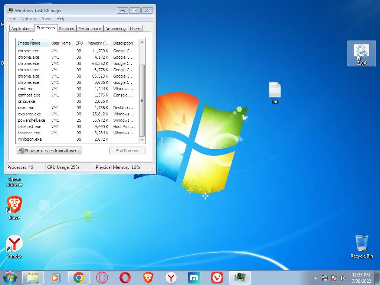Open Task Manager Options menu
Image resolution: width=380 pixels, height=285 pixels.
29,19
